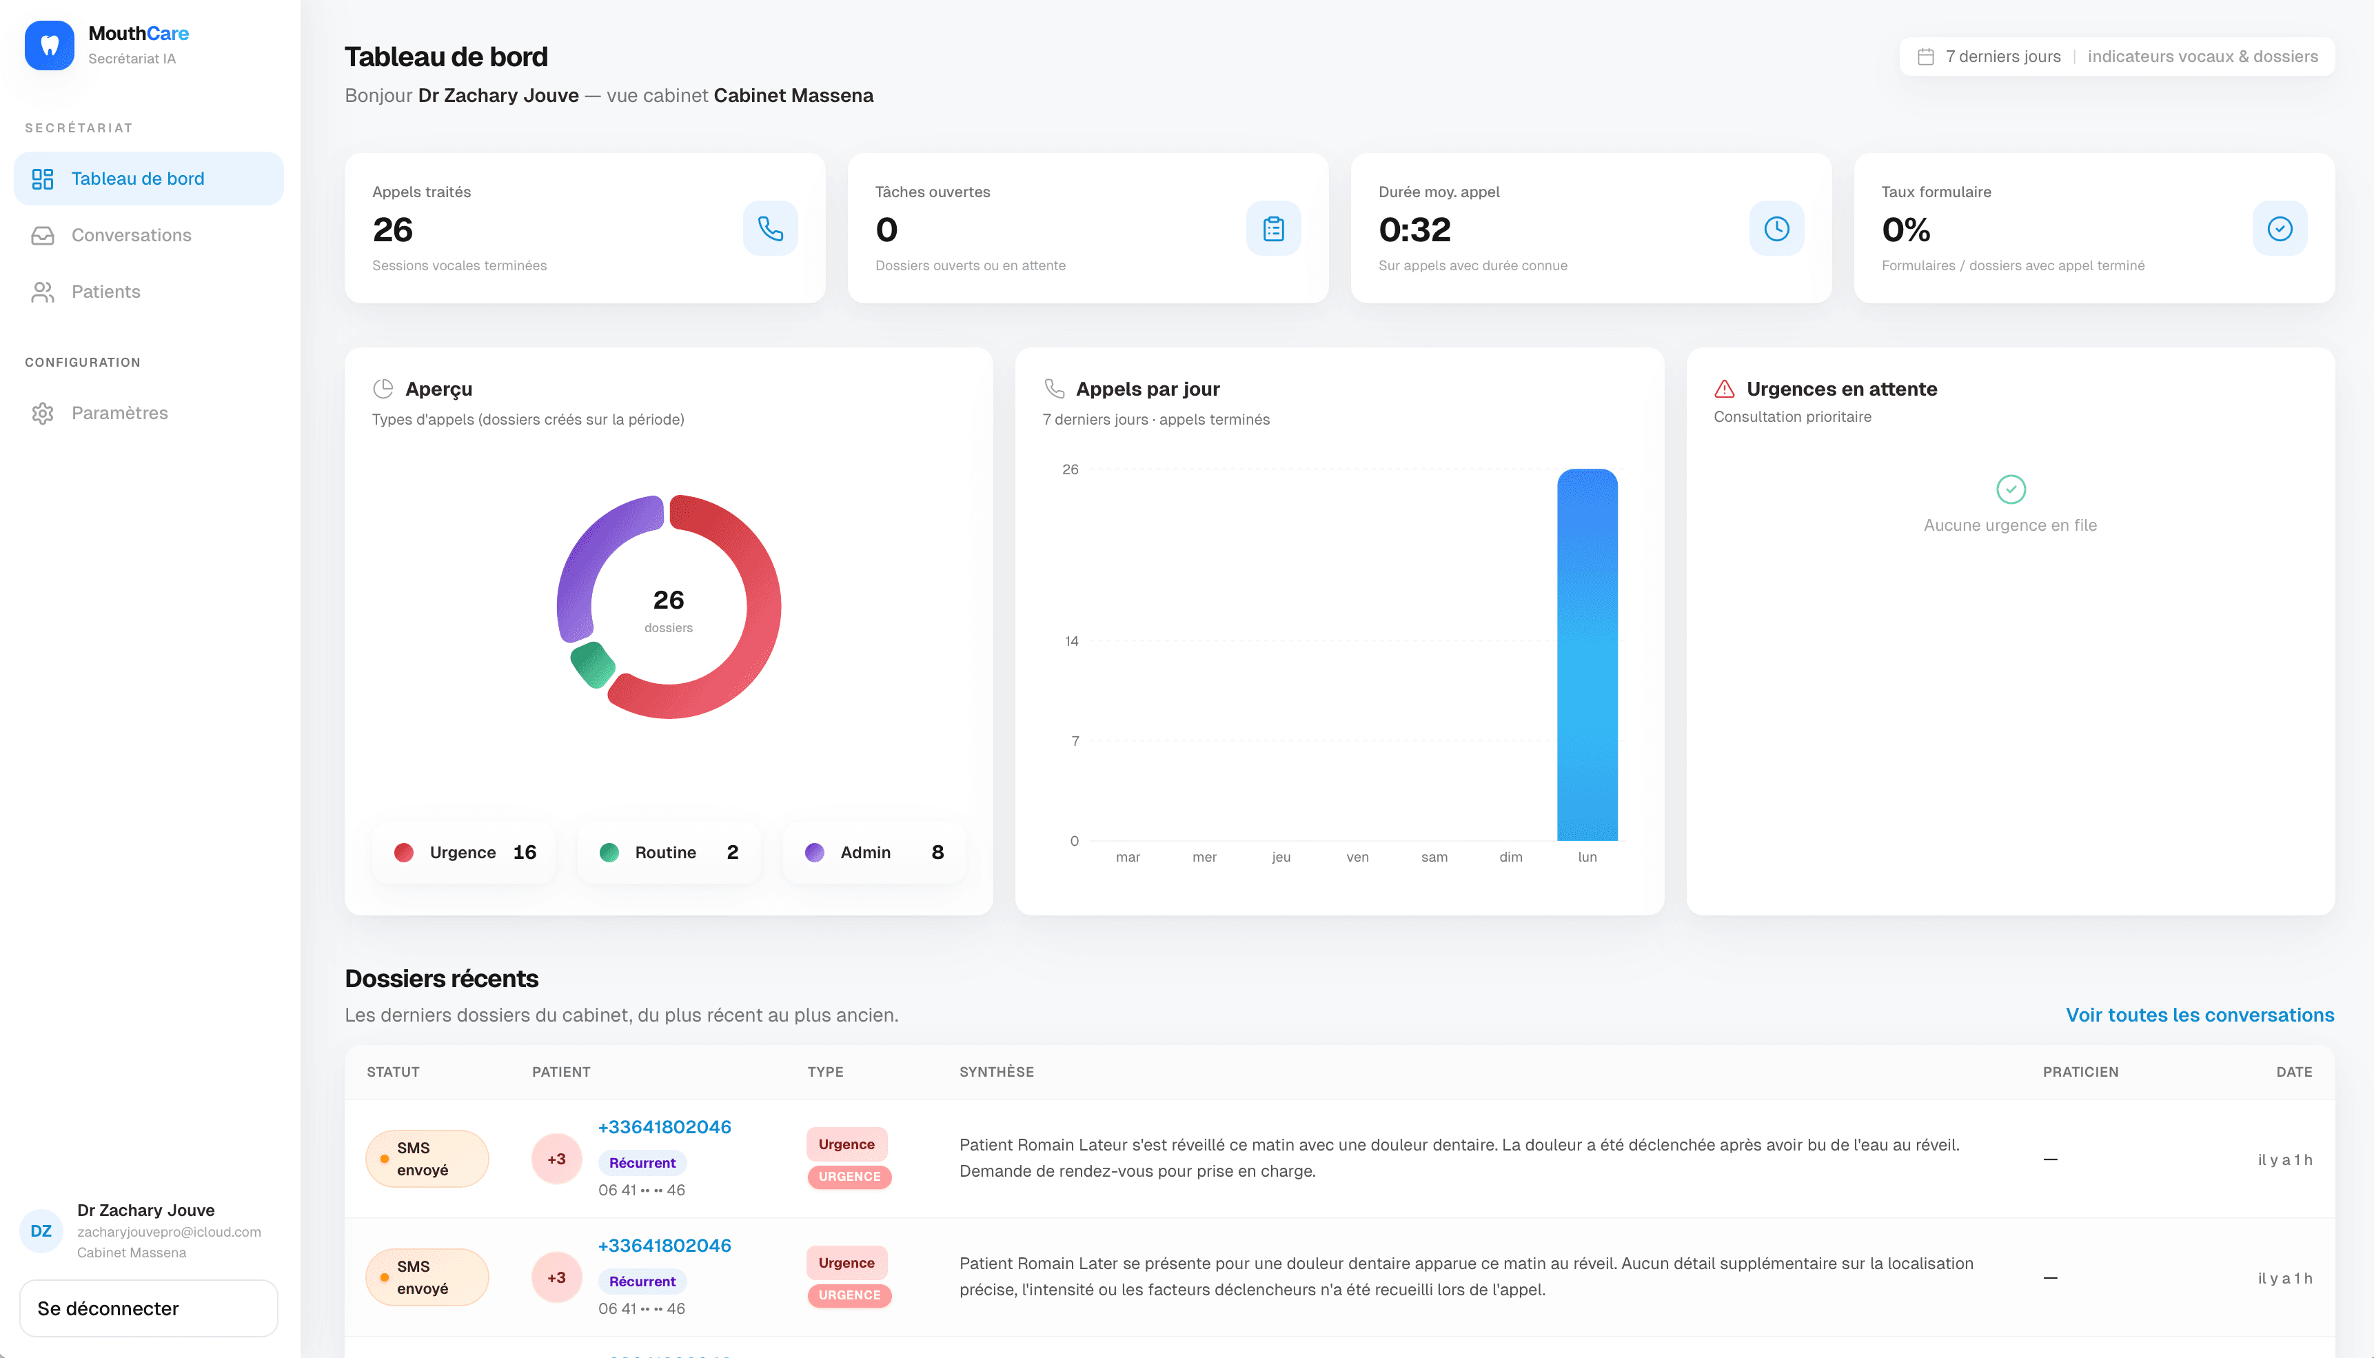Click the Cabinet Massena label under the sidebar email

tap(132, 1253)
